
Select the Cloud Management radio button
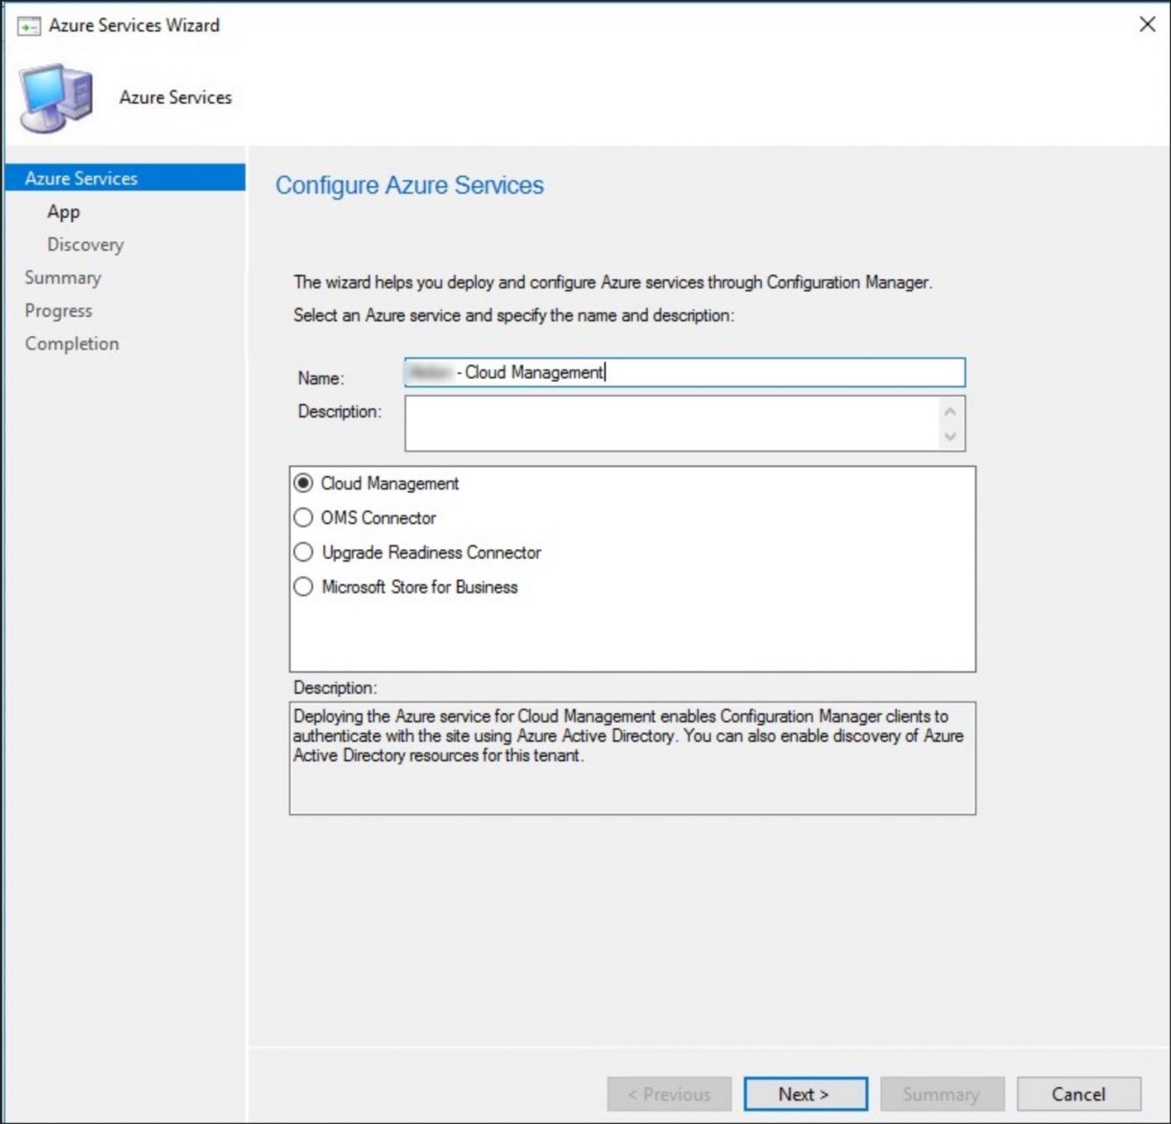point(302,482)
